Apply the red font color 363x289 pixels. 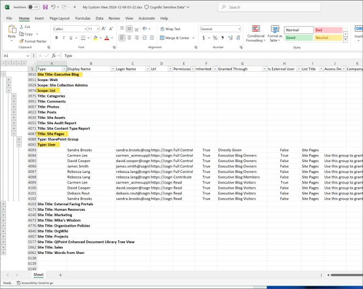coord(107,38)
